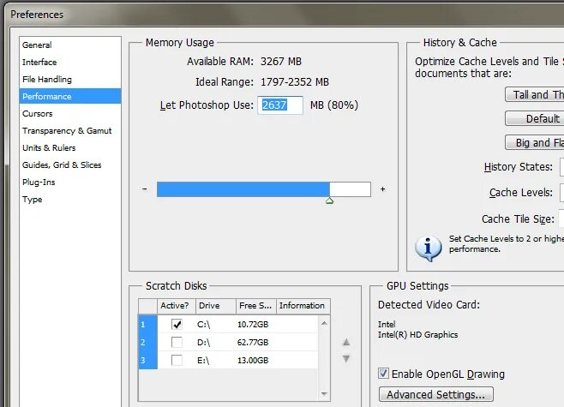Image resolution: width=564 pixels, height=407 pixels.
Task: Enable the E:\ scratch disk checkbox
Action: click(x=177, y=360)
